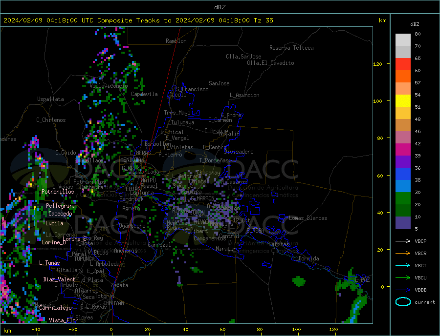Click the Tulumaya place label
Screen dimensions: 440x336
[183, 122]
